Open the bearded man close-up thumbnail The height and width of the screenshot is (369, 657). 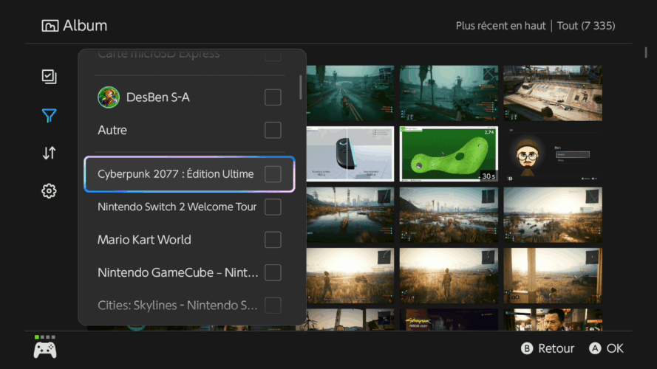(553, 320)
